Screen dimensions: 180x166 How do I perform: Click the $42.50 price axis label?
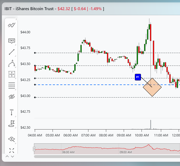tap(25, 128)
